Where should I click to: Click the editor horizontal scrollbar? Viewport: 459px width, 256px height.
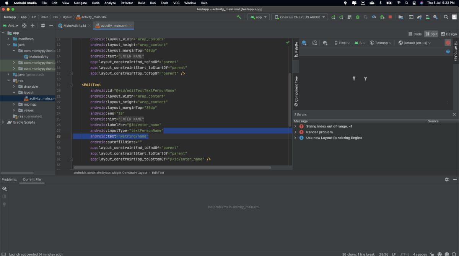coord(172,167)
